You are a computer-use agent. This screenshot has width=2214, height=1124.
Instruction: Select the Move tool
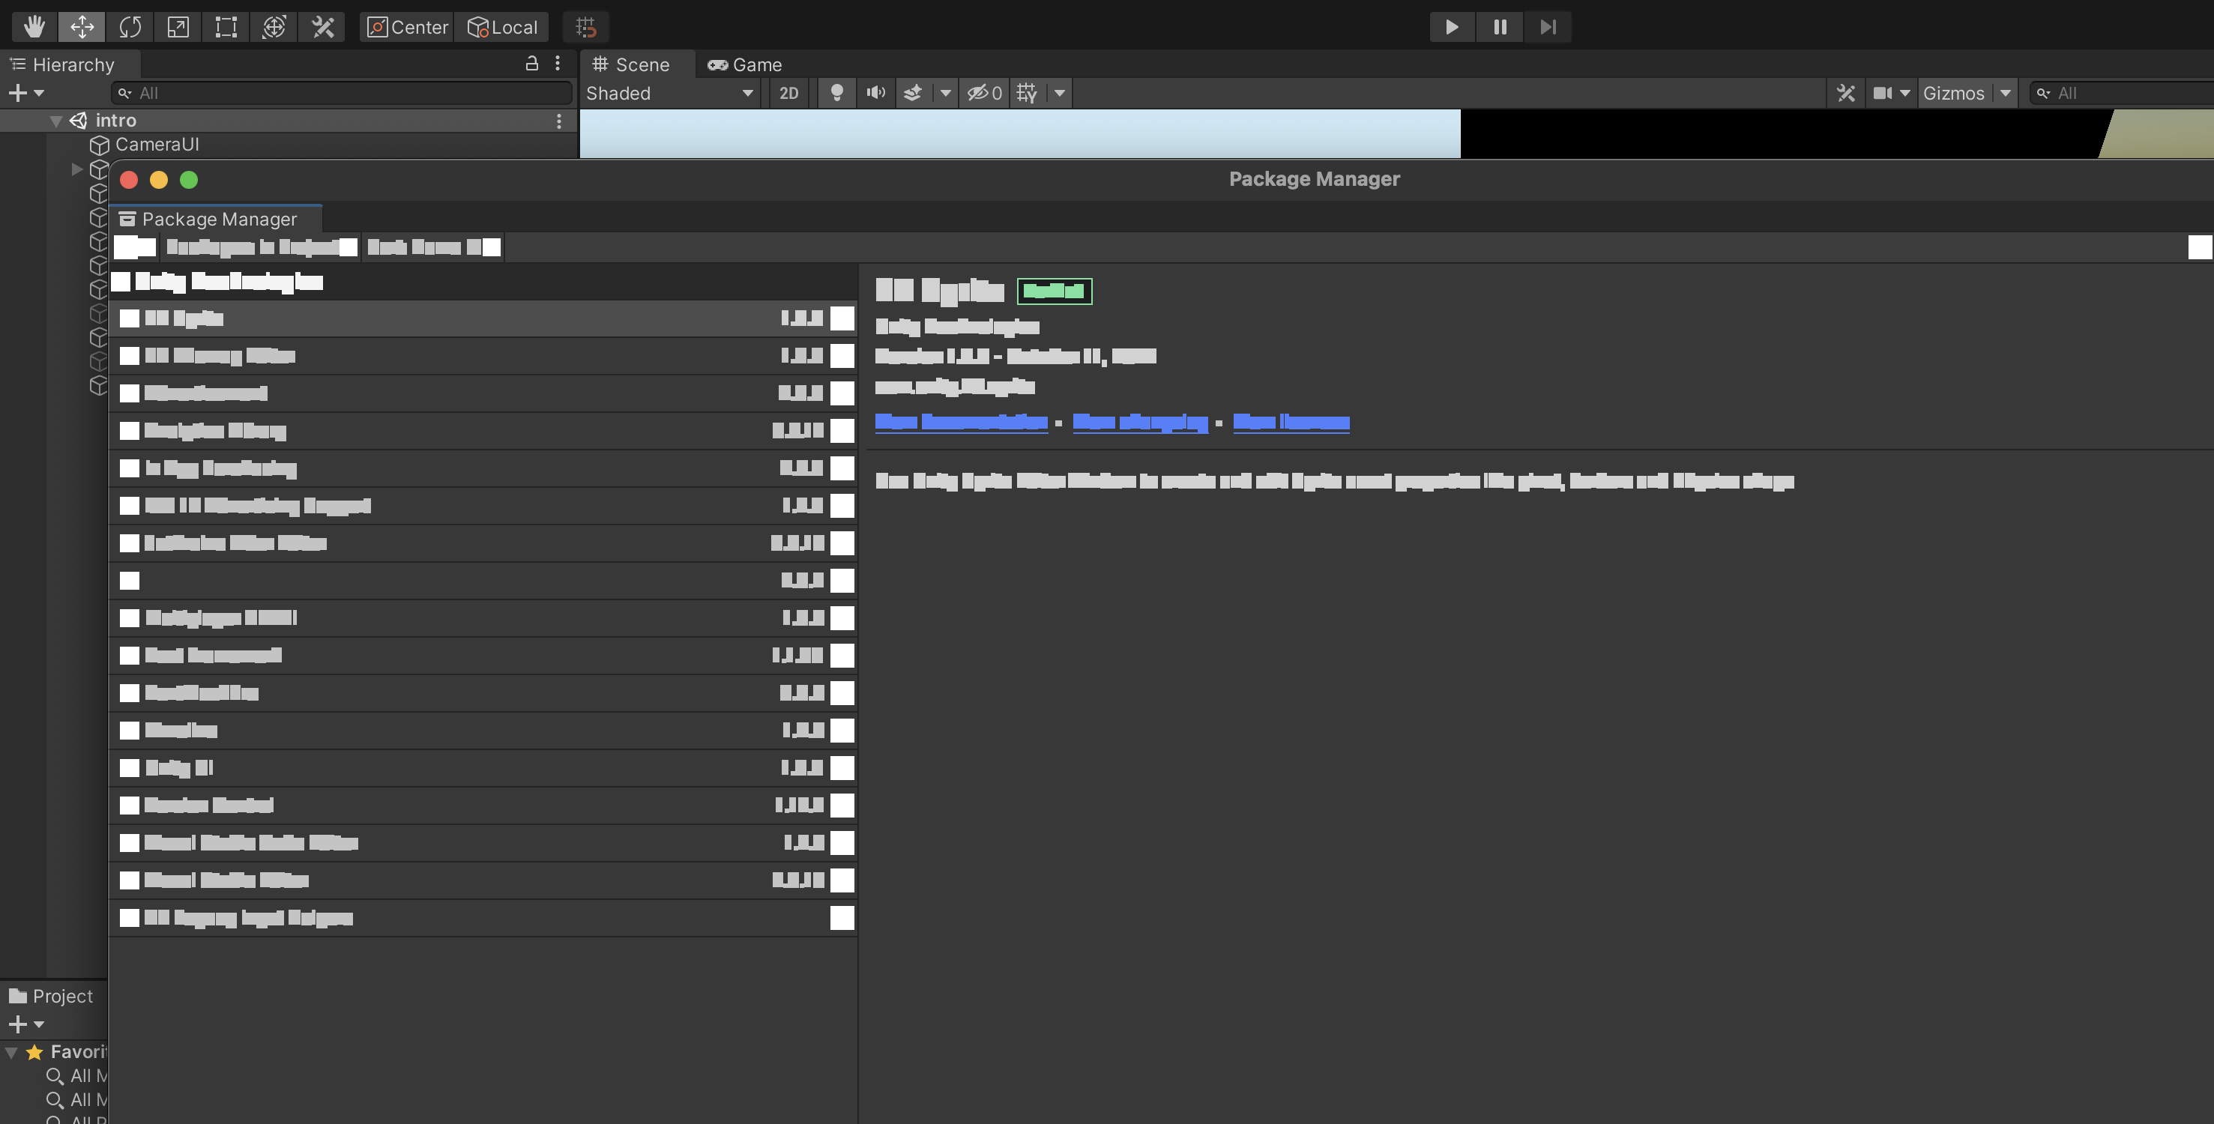[82, 27]
